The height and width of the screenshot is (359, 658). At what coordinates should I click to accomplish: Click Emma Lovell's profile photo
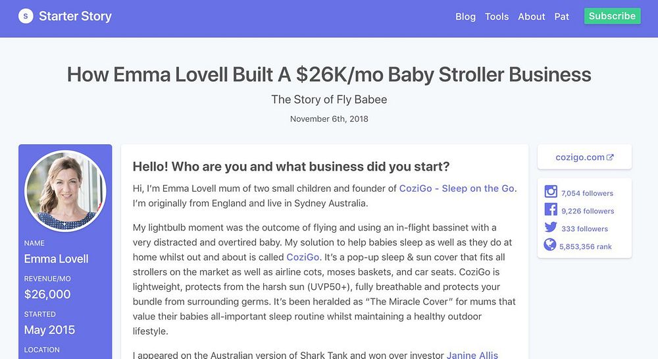click(x=65, y=191)
